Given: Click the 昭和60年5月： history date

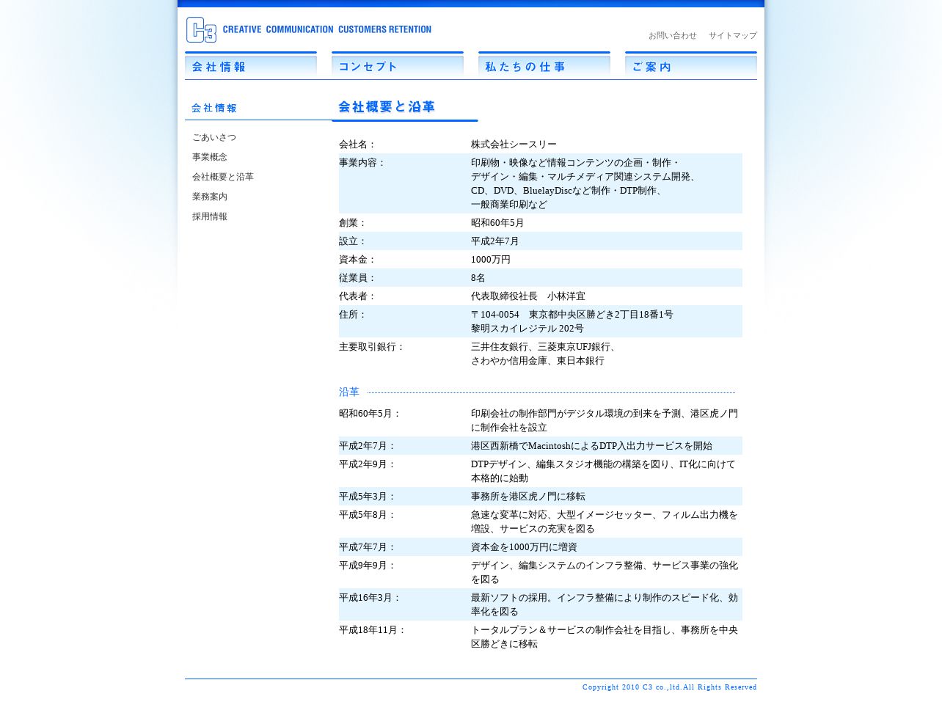Looking at the screenshot, I should [x=370, y=414].
